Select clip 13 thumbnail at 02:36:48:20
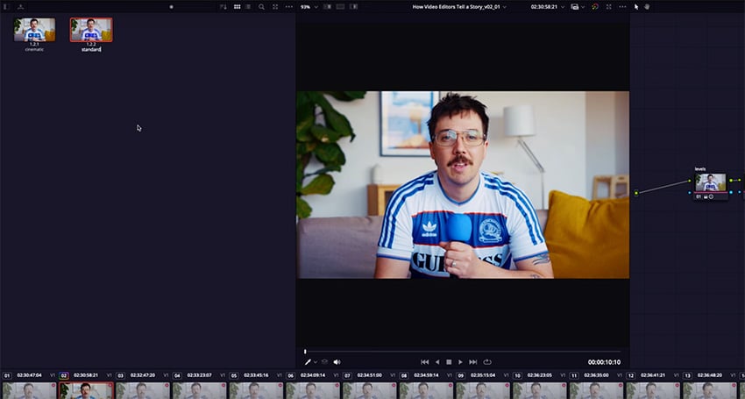 click(710, 390)
